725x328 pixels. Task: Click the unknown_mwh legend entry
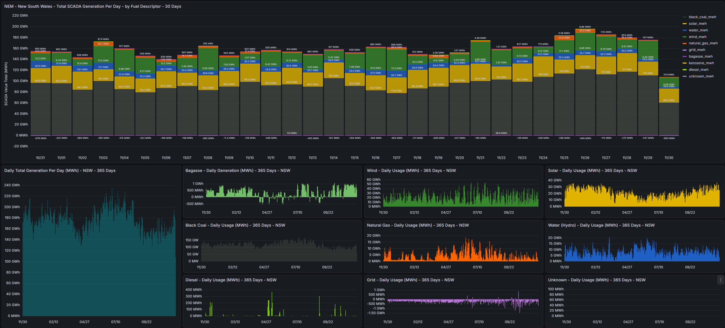(x=701, y=76)
